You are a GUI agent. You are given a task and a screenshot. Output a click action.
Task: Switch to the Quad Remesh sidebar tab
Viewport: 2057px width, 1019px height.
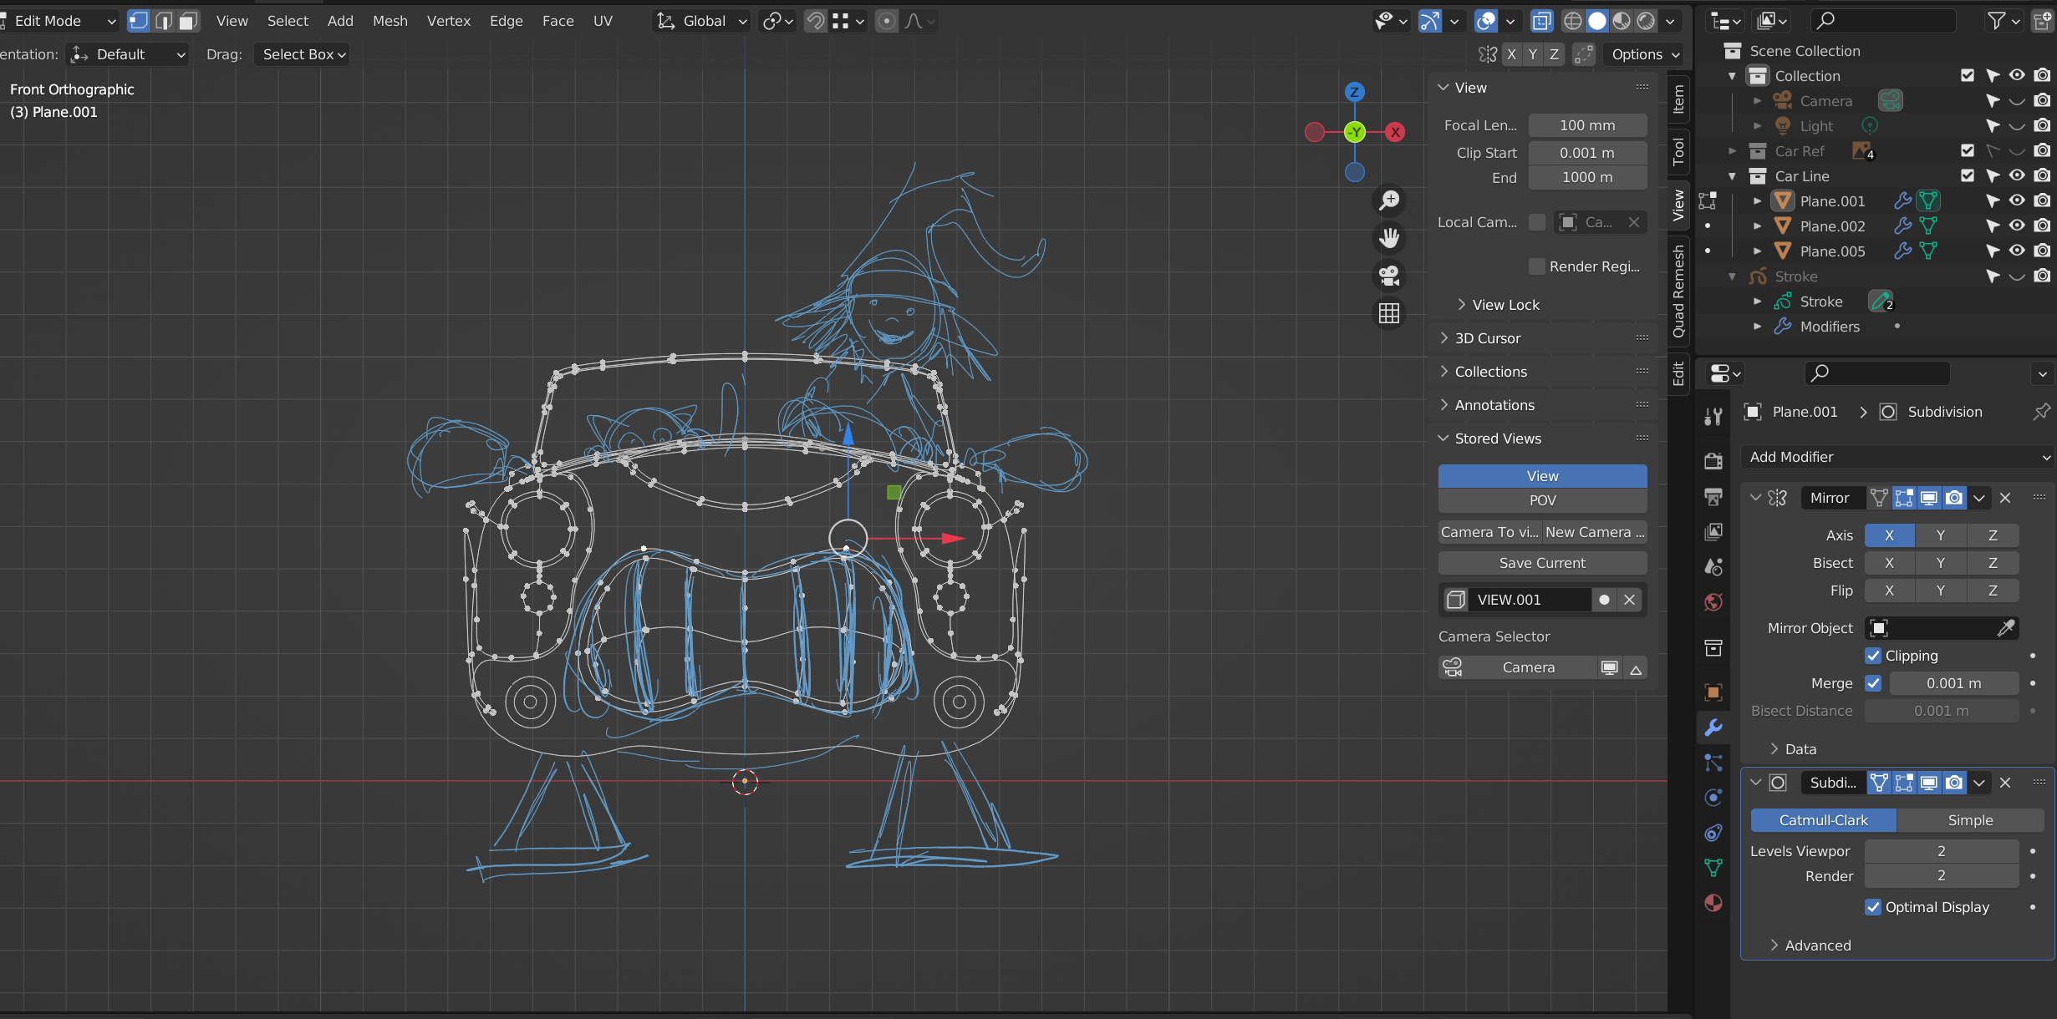click(1678, 291)
